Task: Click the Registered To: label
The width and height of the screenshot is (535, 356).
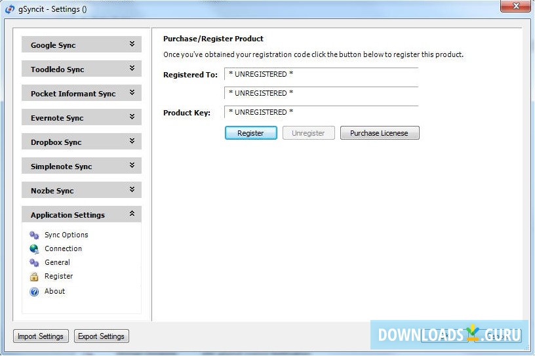Action: 190,75
